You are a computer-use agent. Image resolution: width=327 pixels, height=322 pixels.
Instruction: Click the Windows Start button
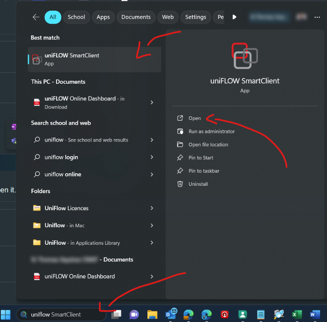(x=6, y=315)
